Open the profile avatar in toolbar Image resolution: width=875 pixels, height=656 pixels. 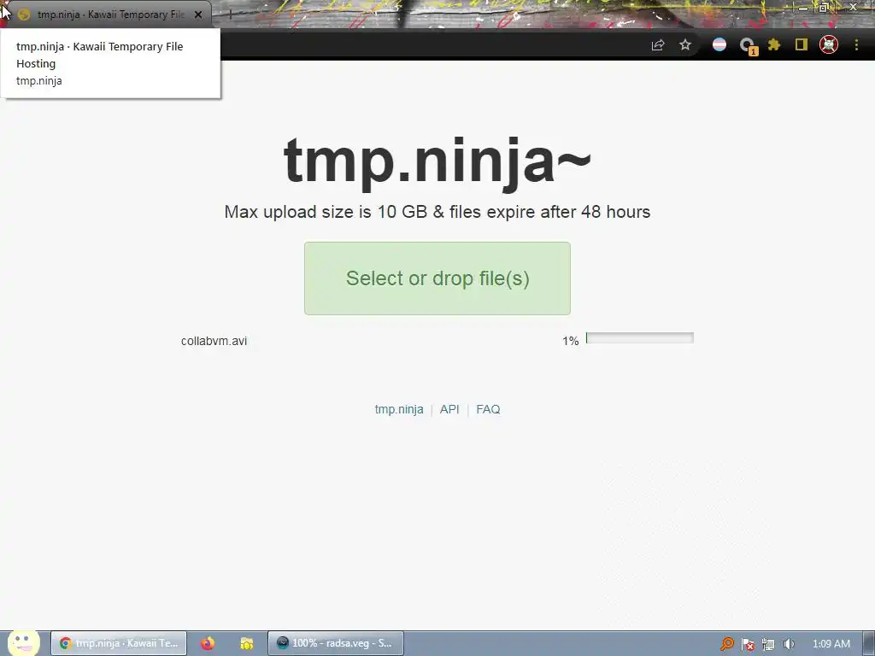click(829, 44)
